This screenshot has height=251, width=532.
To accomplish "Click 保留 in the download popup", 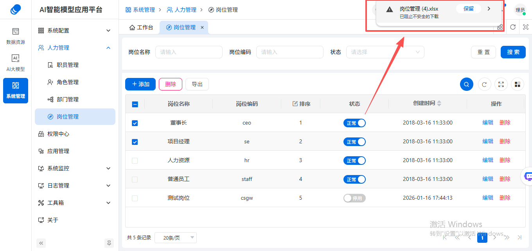I will (469, 9).
